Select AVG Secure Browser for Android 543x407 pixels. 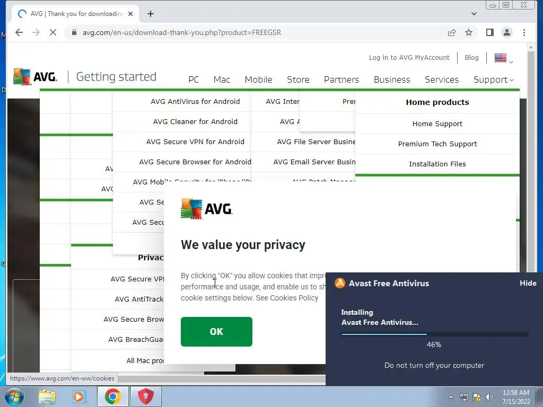pyautogui.click(x=195, y=162)
